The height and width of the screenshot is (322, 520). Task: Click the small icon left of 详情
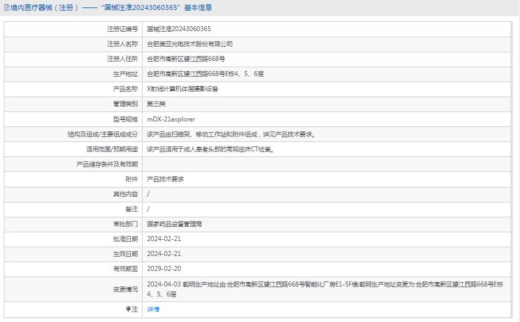[128, 309]
